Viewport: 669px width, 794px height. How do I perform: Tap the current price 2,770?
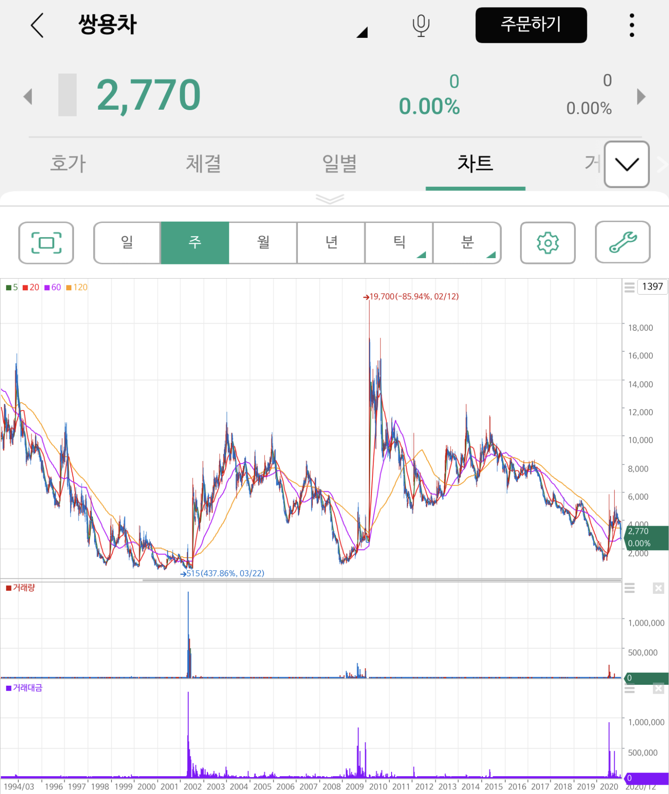(x=149, y=95)
